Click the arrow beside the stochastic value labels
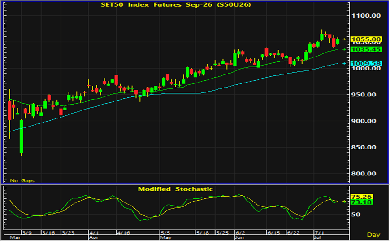This screenshot has height=241, width=390. pyautogui.click(x=344, y=202)
